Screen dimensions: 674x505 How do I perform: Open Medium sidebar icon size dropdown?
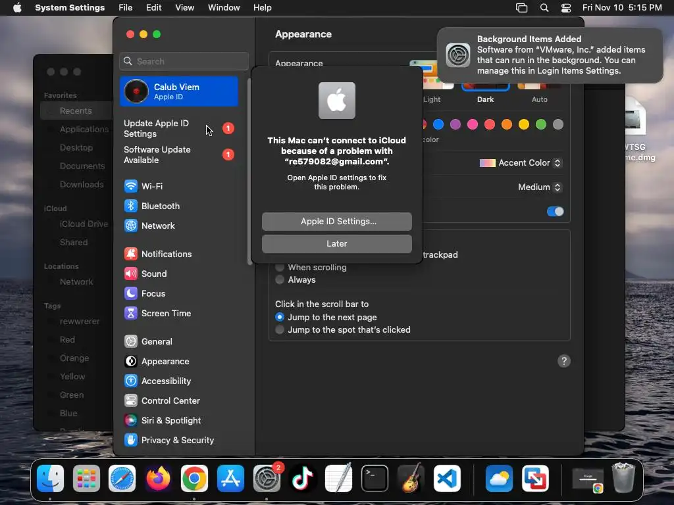click(x=540, y=187)
